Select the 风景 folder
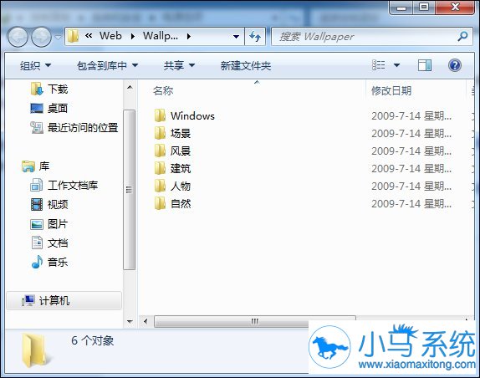The width and height of the screenshot is (480, 378). (x=181, y=151)
